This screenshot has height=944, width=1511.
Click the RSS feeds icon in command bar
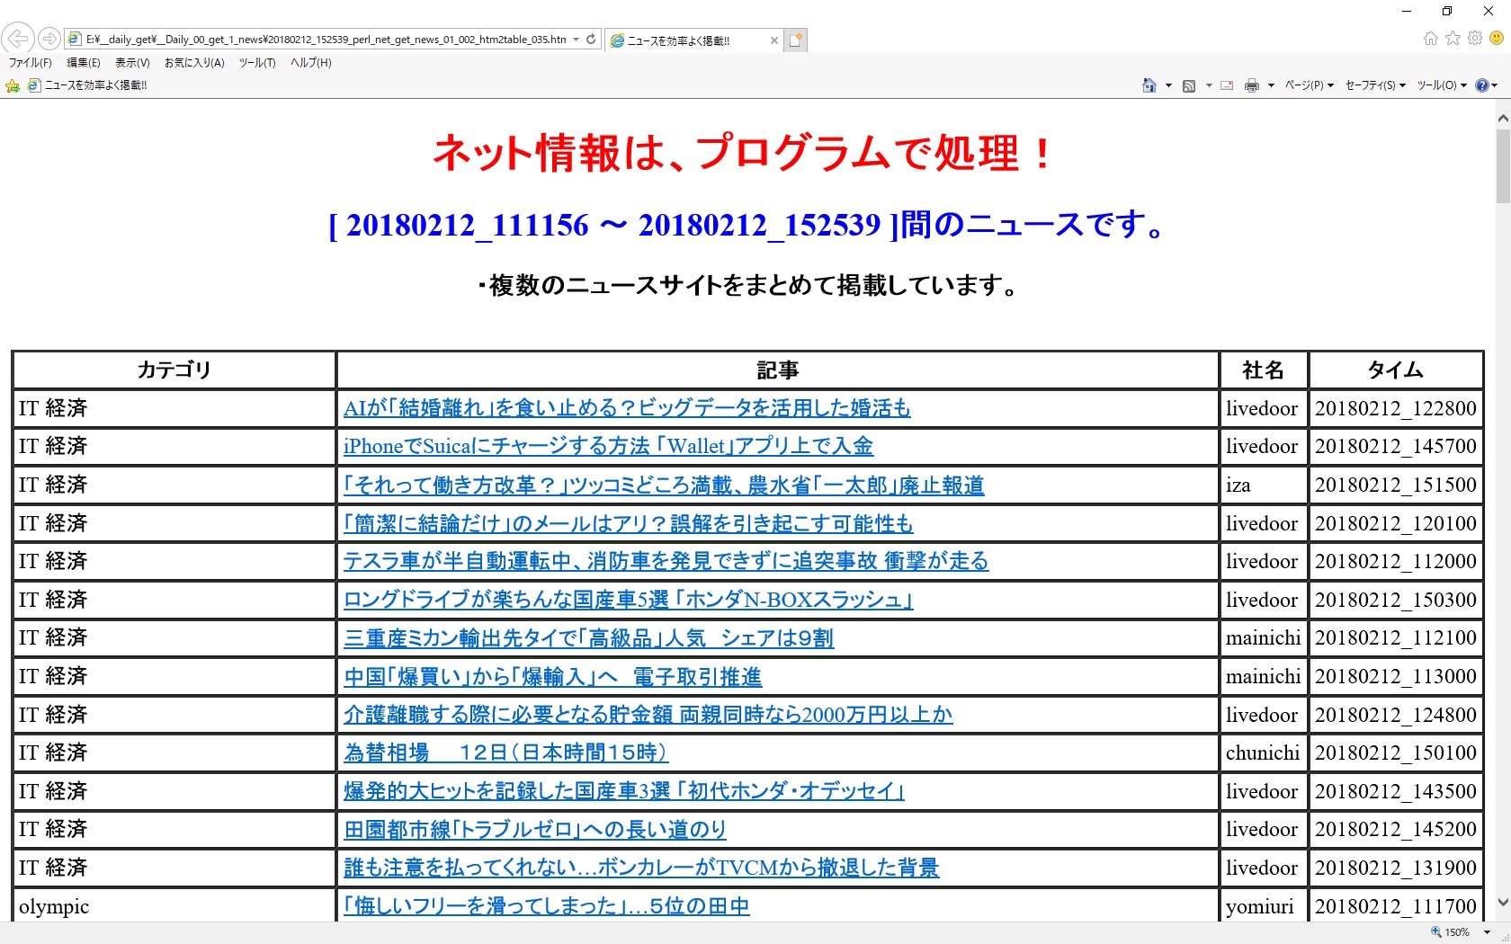(x=1189, y=86)
